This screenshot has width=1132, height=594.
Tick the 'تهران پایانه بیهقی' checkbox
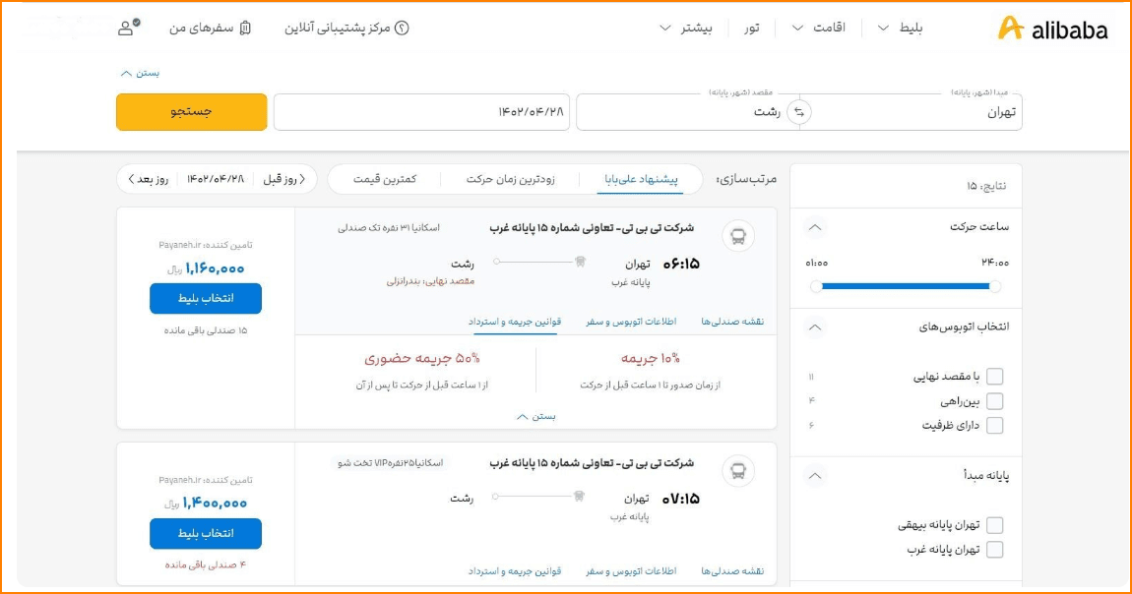[994, 525]
